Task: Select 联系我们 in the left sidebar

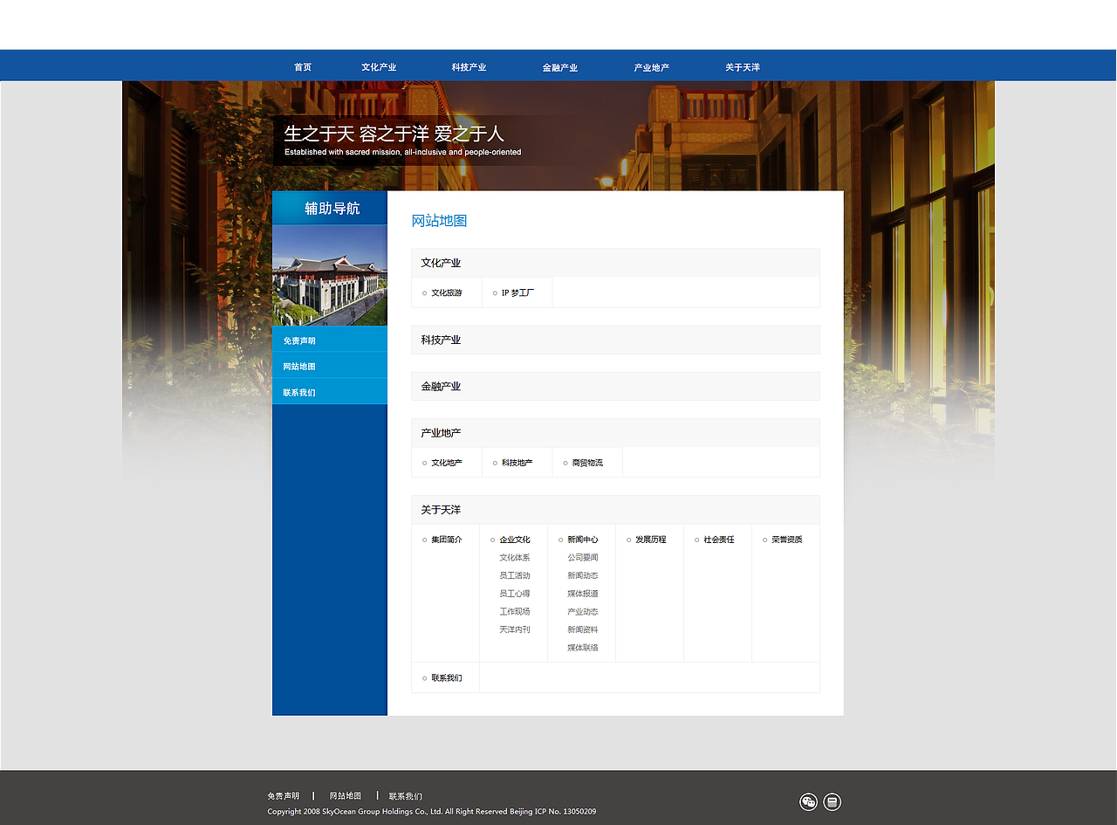Action: click(x=330, y=392)
